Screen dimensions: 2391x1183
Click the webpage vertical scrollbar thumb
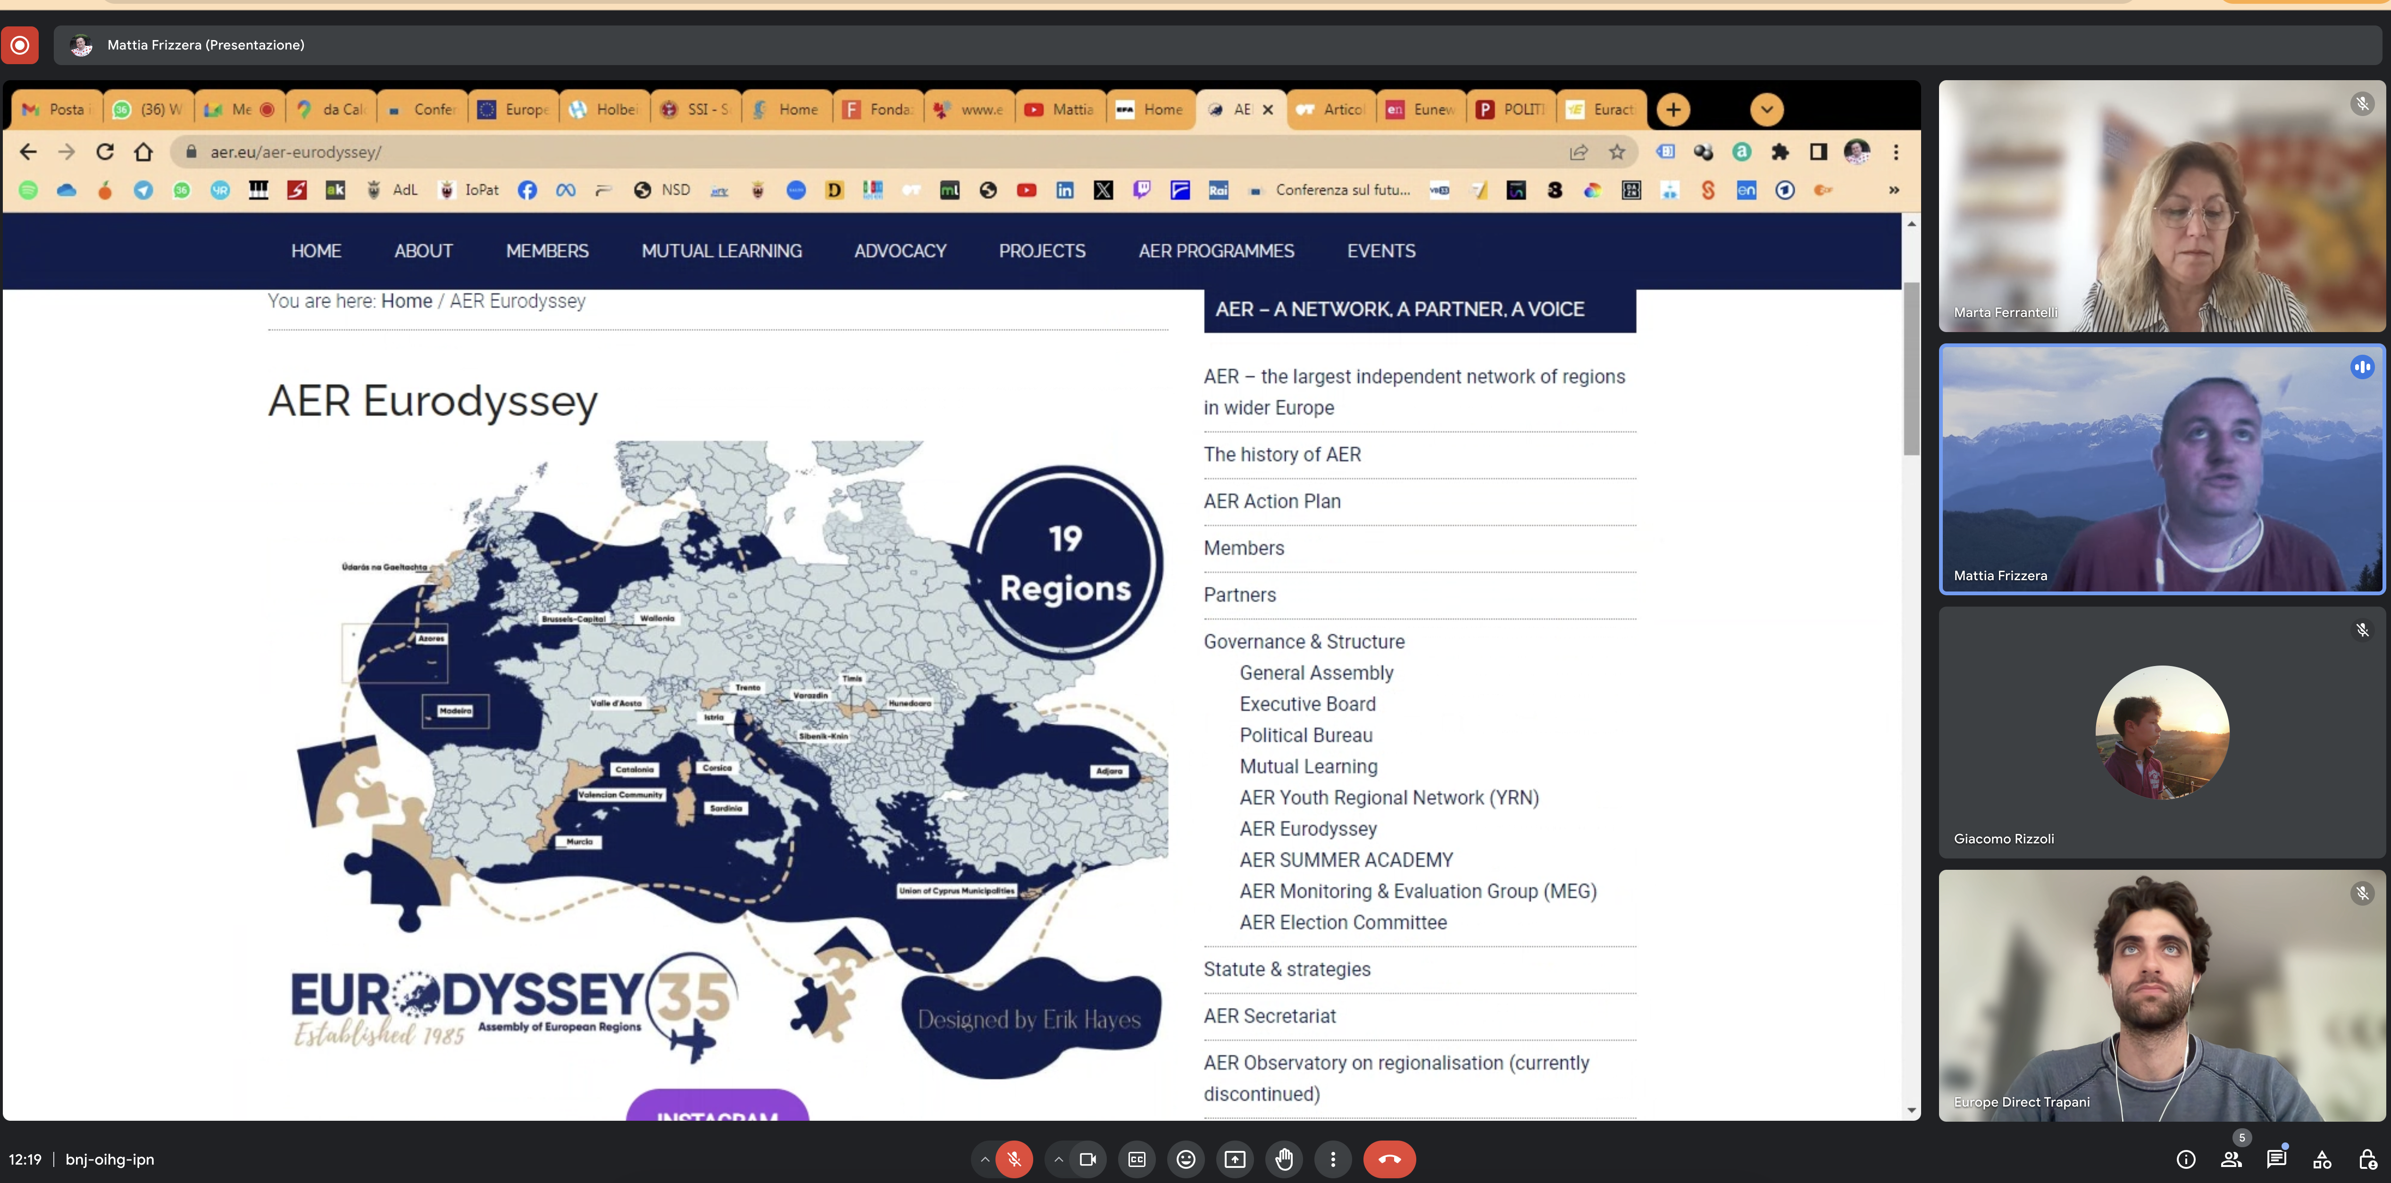click(x=1911, y=369)
